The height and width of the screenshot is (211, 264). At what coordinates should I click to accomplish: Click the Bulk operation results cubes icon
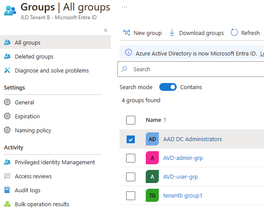click(7, 204)
